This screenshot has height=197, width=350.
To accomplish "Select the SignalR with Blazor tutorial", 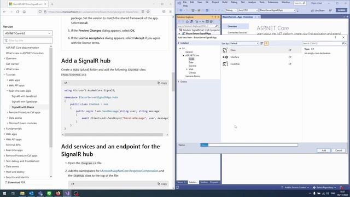I will (23, 107).
